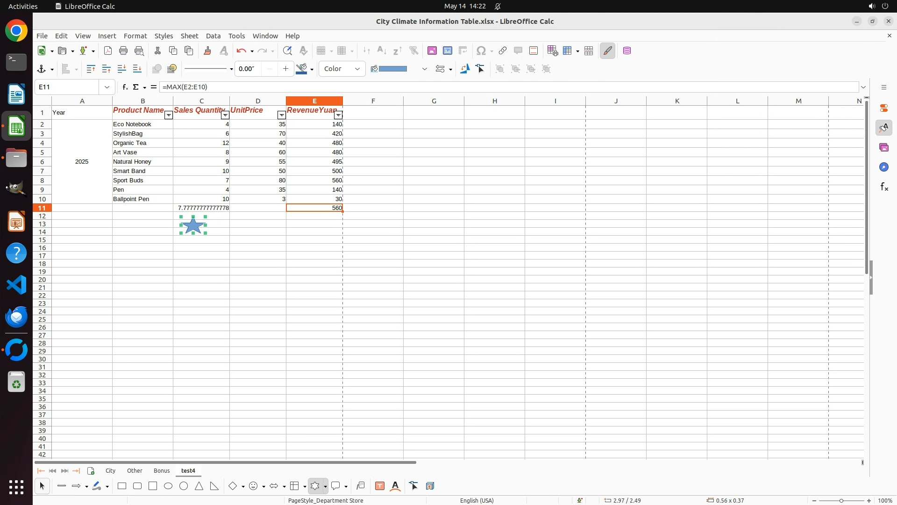Open the Data menu
This screenshot has width=897, height=505.
[213, 36]
